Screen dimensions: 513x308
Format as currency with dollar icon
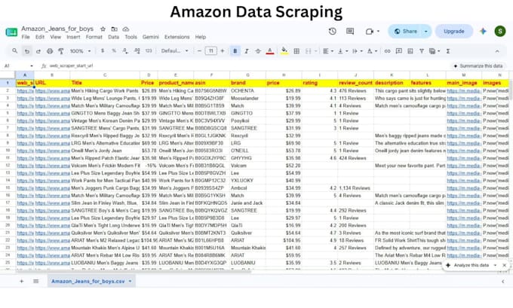click(103, 51)
